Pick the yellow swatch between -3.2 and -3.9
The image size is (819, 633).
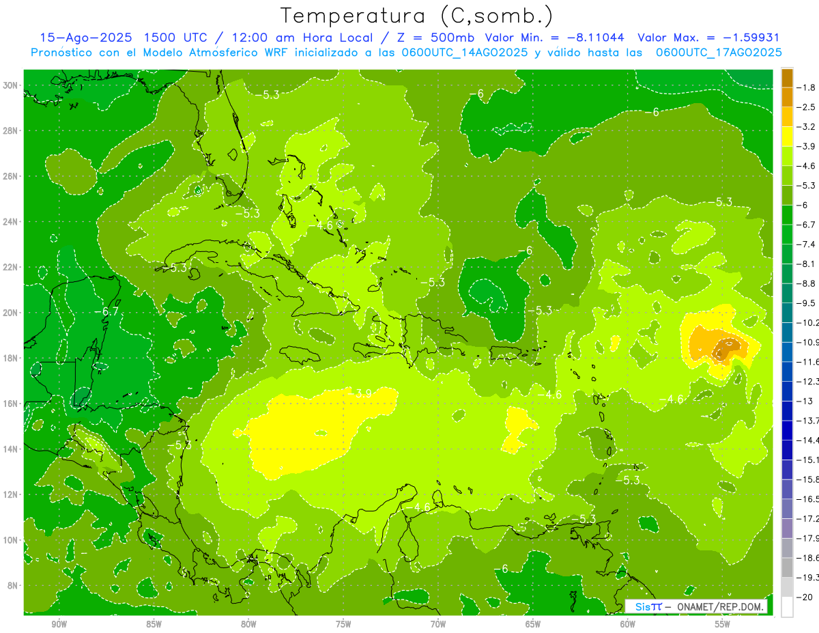coord(787,137)
